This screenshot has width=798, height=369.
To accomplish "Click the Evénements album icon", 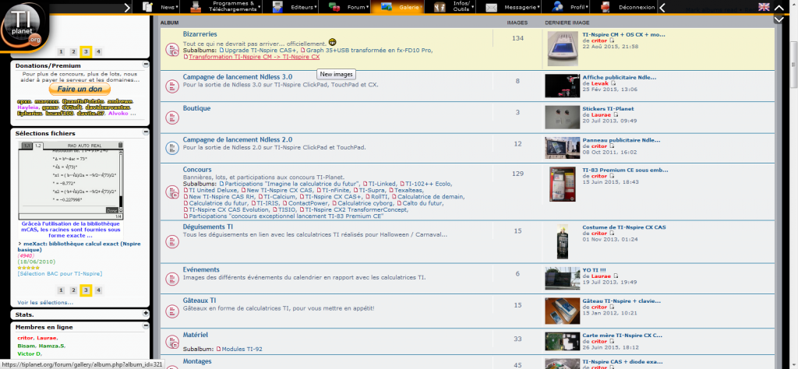I will [x=171, y=279].
